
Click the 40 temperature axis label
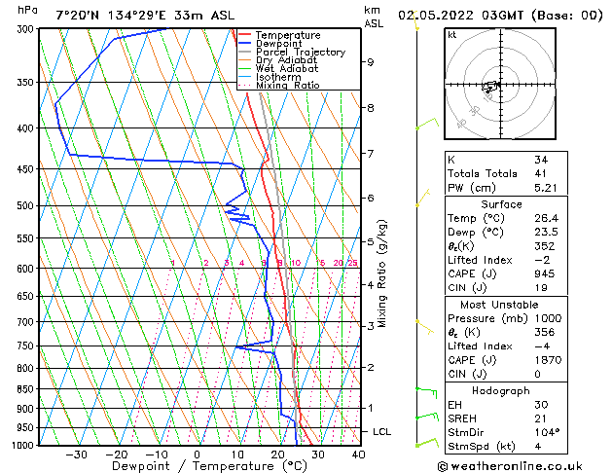[358, 455]
